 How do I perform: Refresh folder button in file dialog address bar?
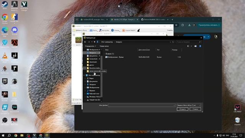point(173,42)
